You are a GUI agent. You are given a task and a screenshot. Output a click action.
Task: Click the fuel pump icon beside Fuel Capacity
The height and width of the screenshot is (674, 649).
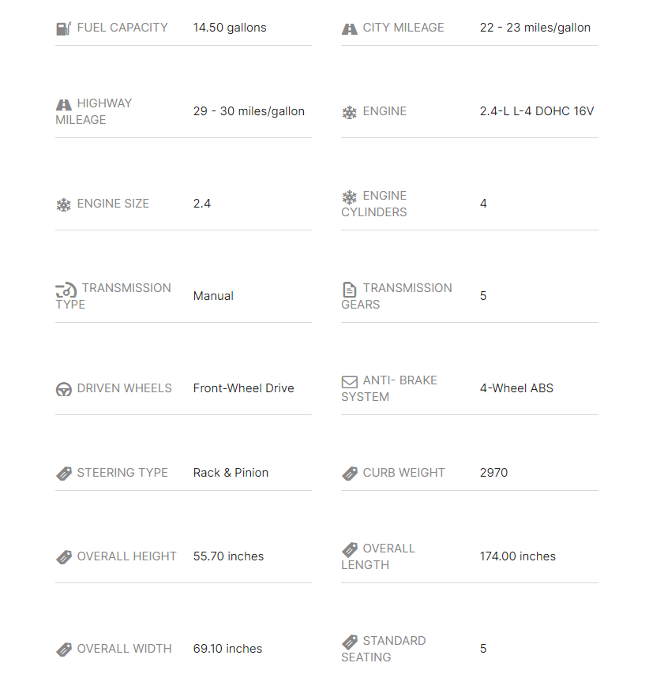[x=64, y=28]
